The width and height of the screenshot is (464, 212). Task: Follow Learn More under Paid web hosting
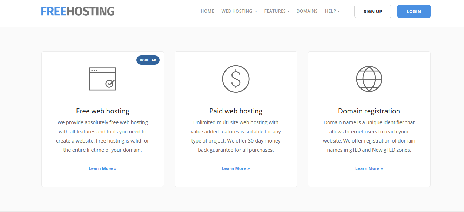point(236,168)
